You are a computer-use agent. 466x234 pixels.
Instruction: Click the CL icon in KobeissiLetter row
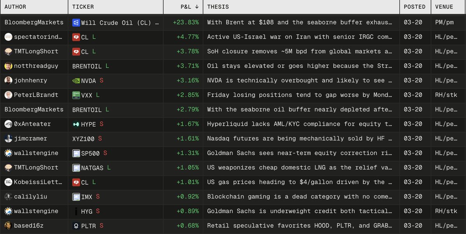[x=76, y=182]
